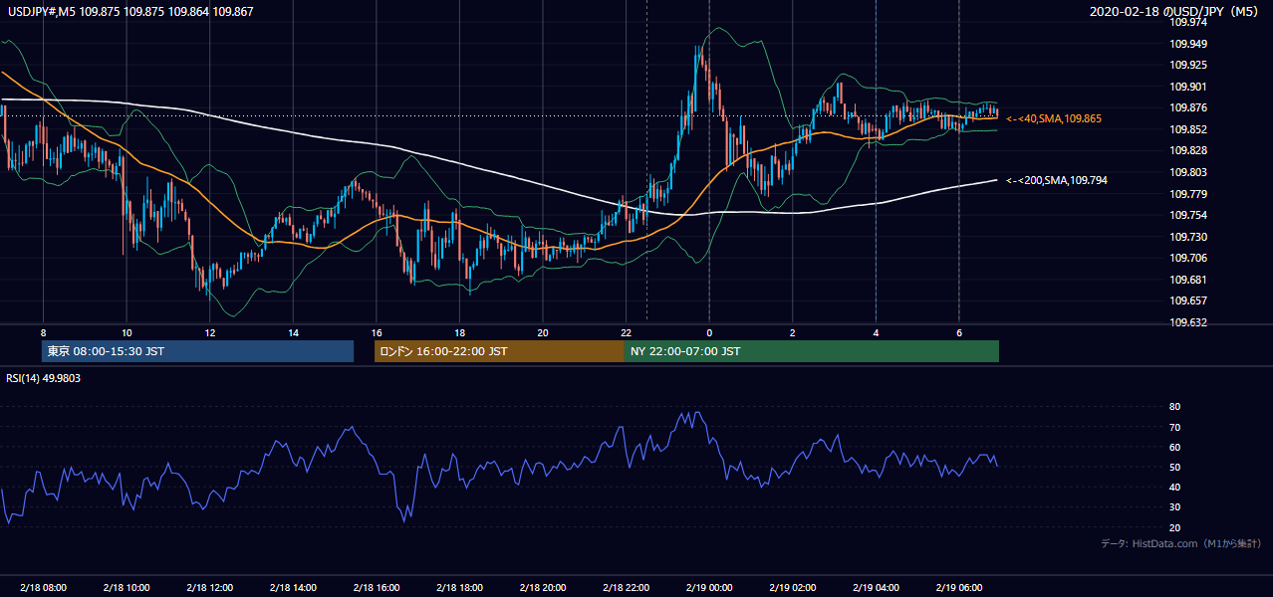Click hour label 22 under the price chart
Image resolution: width=1273 pixels, height=597 pixels.
(626, 333)
